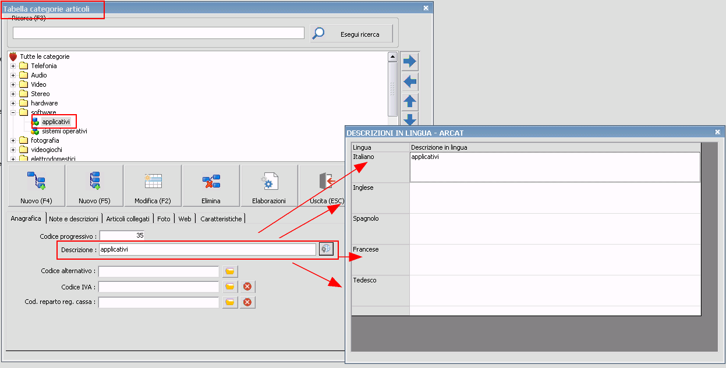The height and width of the screenshot is (368, 726).
Task: Select the sistemi operativi tree item
Action: click(65, 131)
